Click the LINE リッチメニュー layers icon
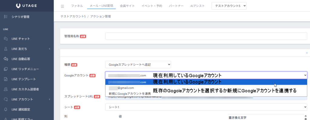Screen dimensions: 310x120 click(x=6, y=69)
